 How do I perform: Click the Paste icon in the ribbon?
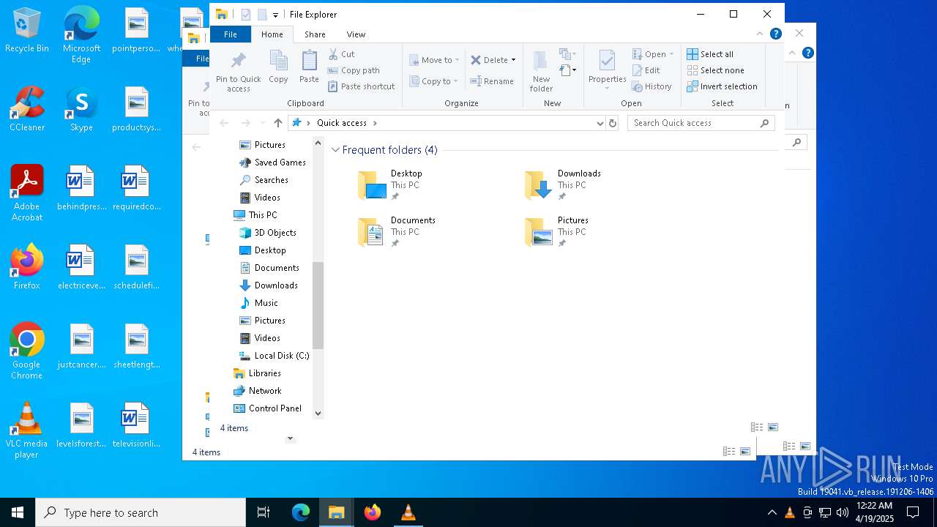[309, 67]
